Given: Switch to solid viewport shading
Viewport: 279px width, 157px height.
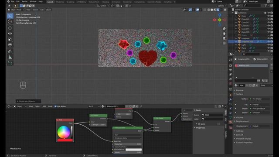Looking at the screenshot, I should (x=212, y=10).
